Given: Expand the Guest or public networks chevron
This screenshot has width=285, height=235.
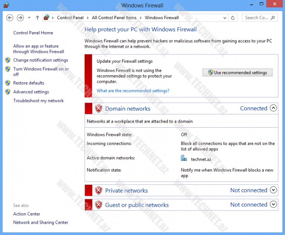Looking at the screenshot, I should (273, 204).
